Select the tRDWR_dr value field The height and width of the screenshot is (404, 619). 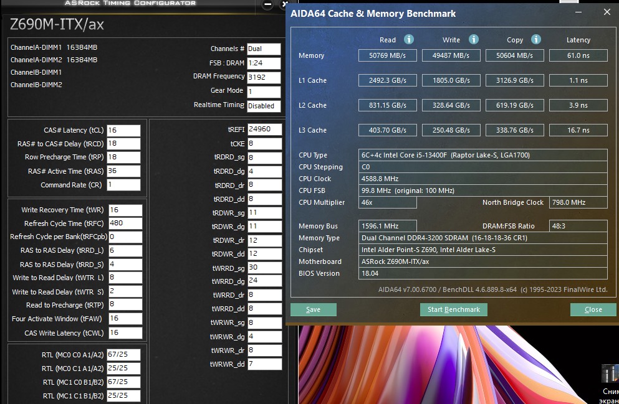264,240
